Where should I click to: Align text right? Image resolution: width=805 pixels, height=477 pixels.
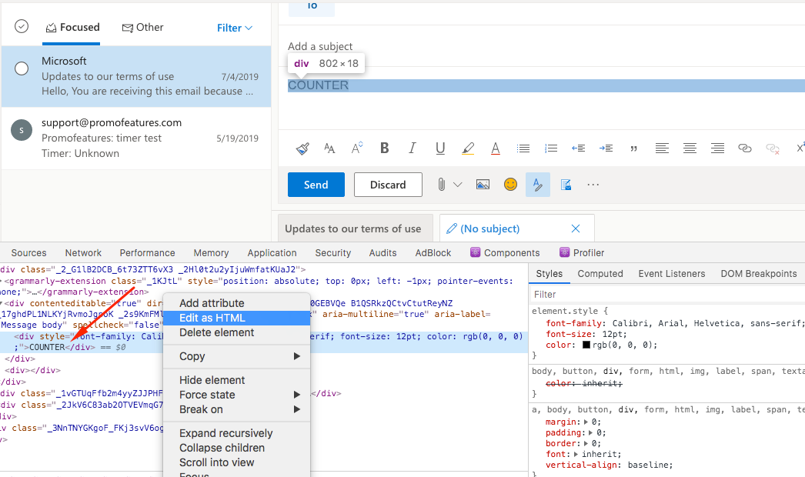tap(717, 148)
